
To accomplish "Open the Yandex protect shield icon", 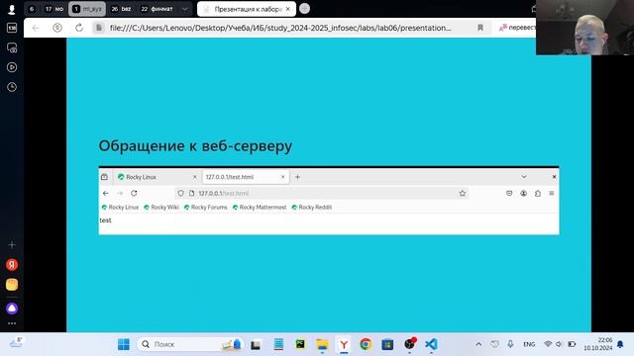I will [x=57, y=28].
